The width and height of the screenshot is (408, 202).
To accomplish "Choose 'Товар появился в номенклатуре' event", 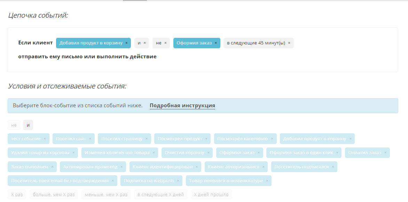I will pos(226,180).
